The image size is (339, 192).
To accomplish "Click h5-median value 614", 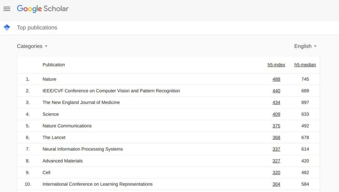I will pyautogui.click(x=305, y=149).
